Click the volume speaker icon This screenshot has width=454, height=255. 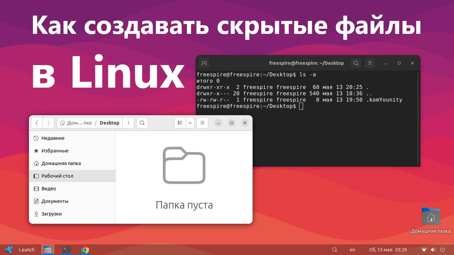(x=433, y=250)
